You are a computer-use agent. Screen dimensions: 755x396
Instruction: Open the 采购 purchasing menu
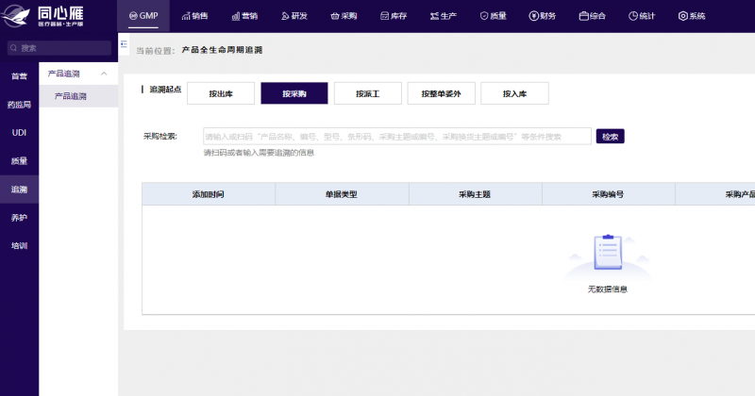344,16
